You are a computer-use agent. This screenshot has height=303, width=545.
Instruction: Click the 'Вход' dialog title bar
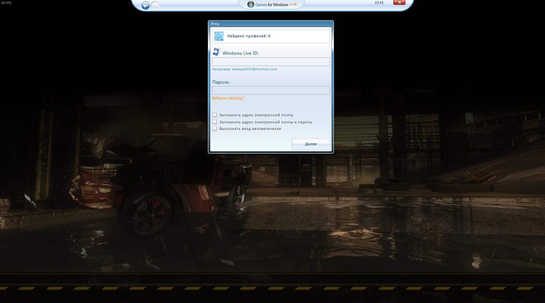coord(271,24)
